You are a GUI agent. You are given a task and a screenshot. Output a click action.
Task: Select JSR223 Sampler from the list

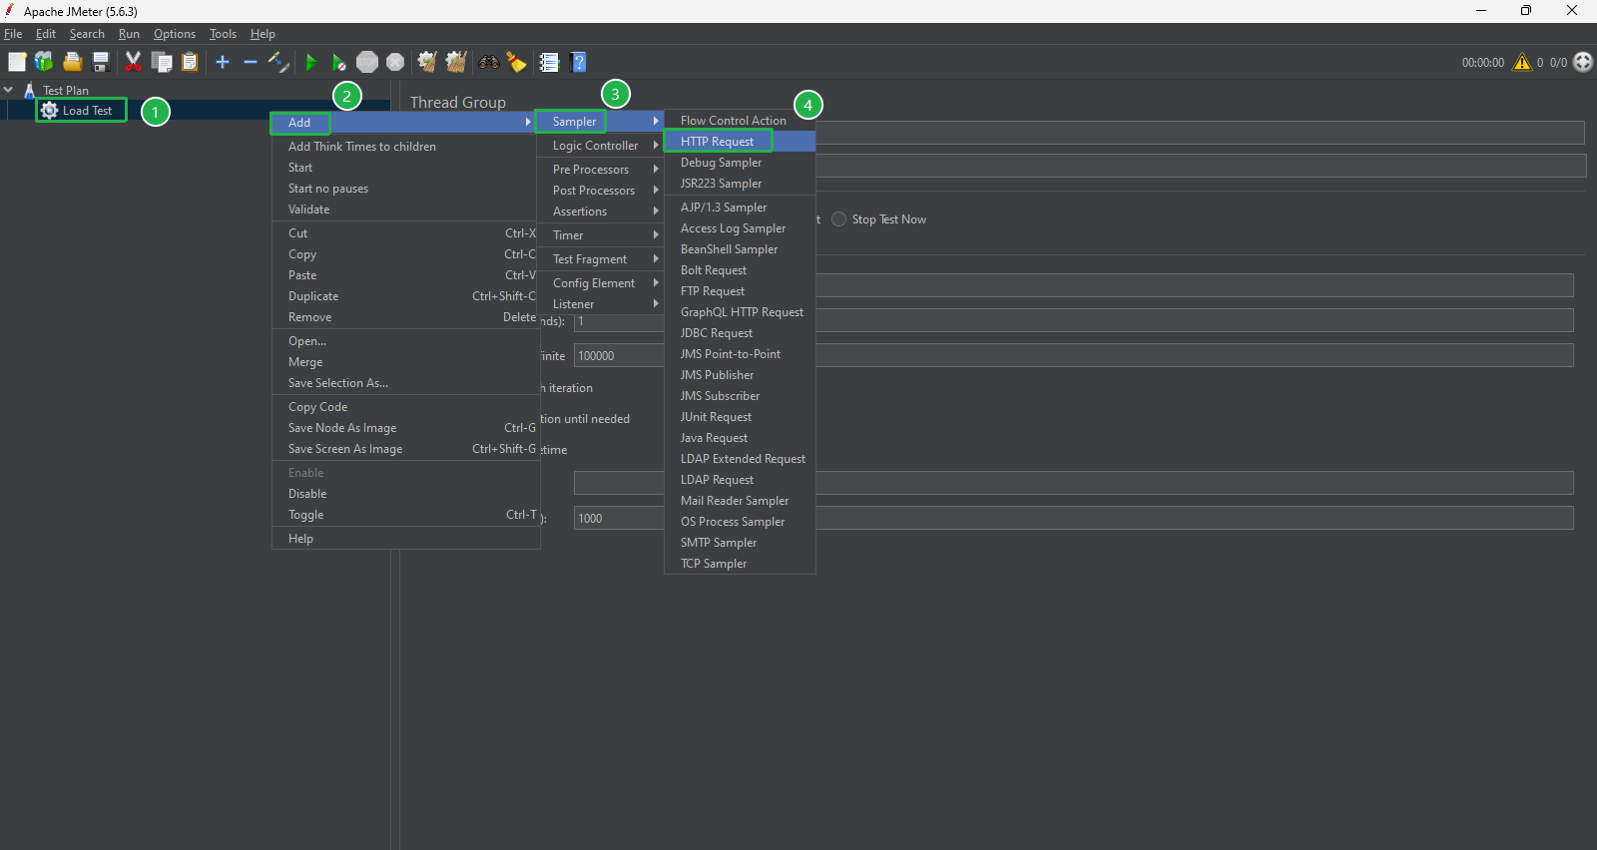click(740, 184)
